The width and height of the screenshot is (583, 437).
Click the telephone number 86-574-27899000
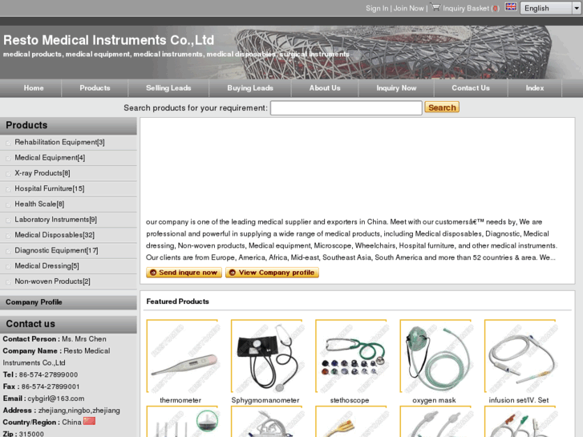click(48, 374)
